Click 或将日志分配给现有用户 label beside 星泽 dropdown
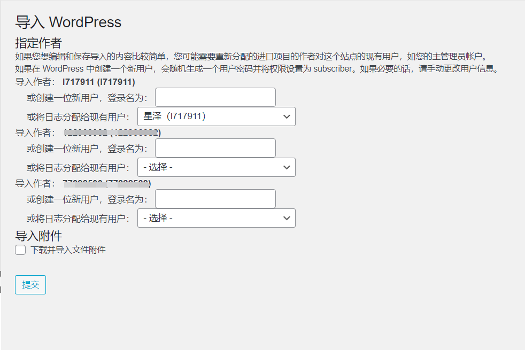The height and width of the screenshot is (350, 525). [x=79, y=117]
